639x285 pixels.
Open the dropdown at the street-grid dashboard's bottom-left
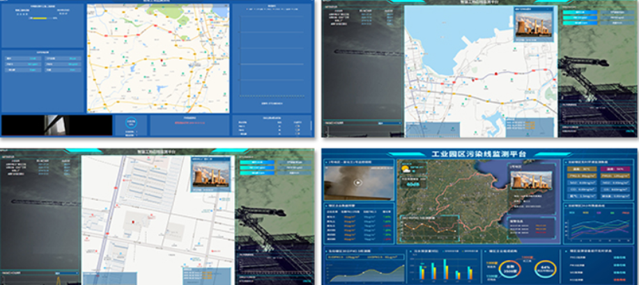[67, 273]
